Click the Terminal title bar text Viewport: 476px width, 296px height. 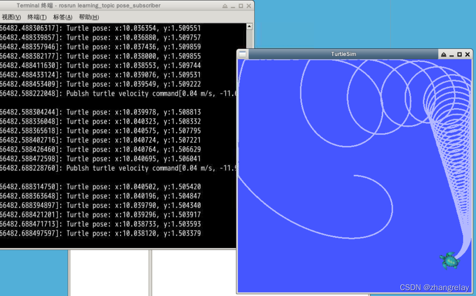click(x=88, y=6)
